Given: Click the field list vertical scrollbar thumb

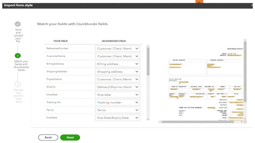Looking at the screenshot, I should click(148, 62).
